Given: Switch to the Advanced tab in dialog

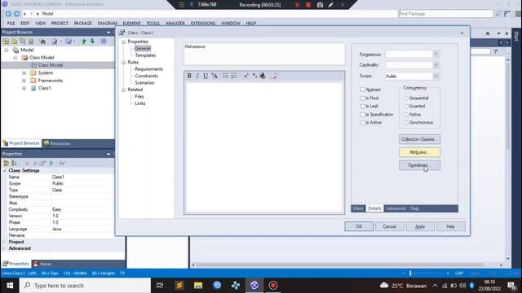Looking at the screenshot, I should (x=396, y=208).
